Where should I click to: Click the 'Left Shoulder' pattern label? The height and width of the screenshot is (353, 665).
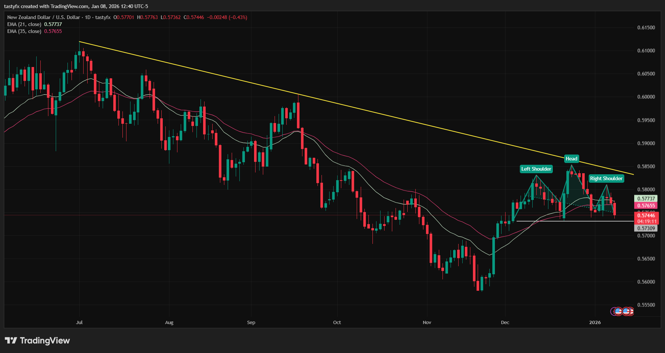click(x=536, y=169)
